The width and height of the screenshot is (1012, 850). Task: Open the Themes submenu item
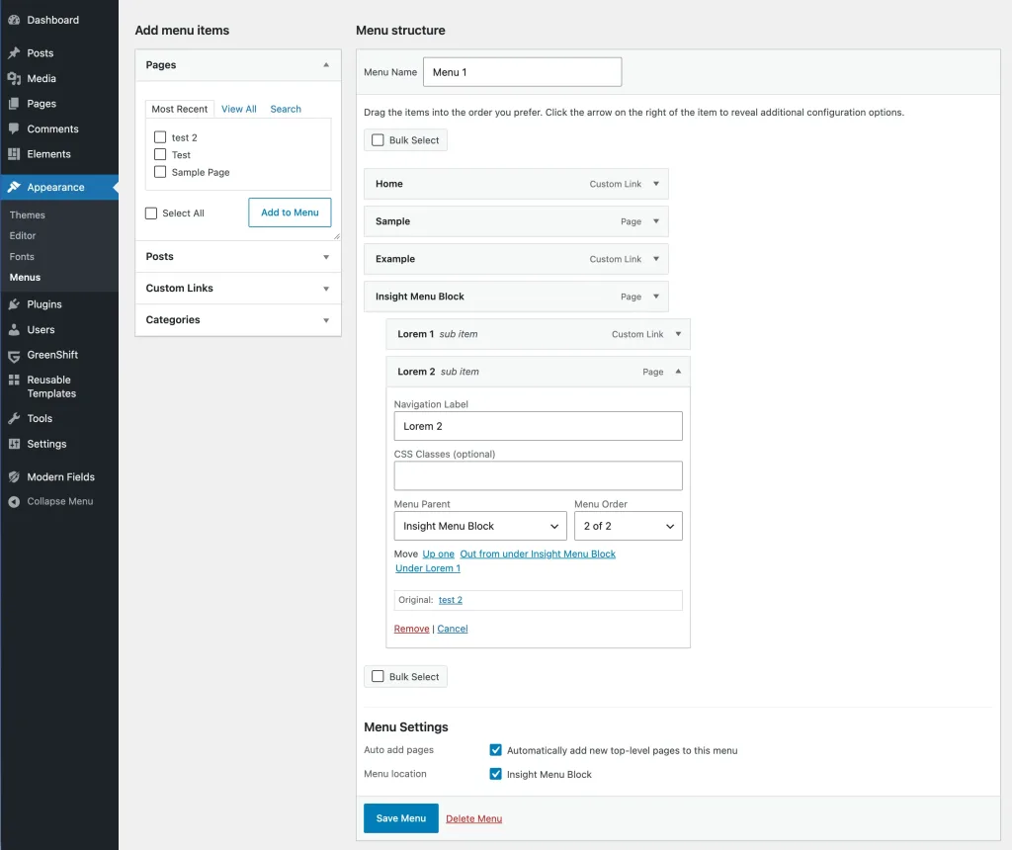point(27,214)
